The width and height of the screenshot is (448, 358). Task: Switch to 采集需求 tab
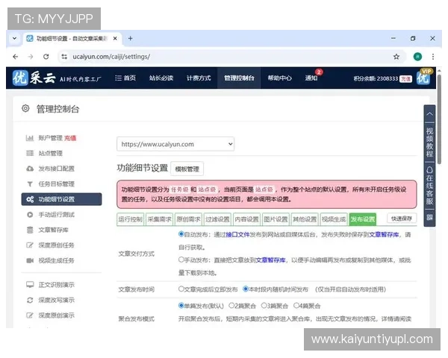click(160, 219)
